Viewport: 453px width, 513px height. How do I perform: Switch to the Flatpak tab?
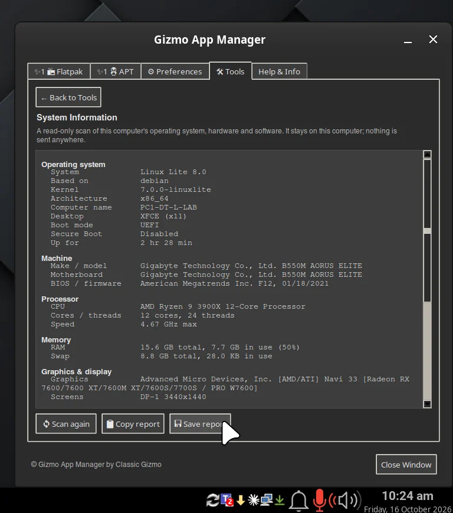tap(59, 71)
